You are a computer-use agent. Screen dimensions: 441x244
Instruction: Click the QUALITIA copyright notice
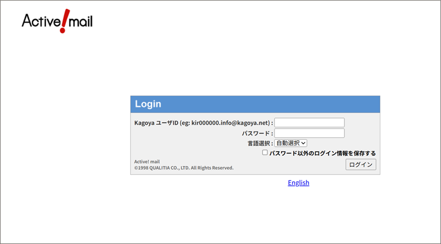coord(184,168)
